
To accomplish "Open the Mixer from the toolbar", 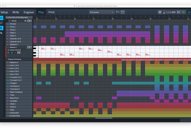I will click(160, 12).
